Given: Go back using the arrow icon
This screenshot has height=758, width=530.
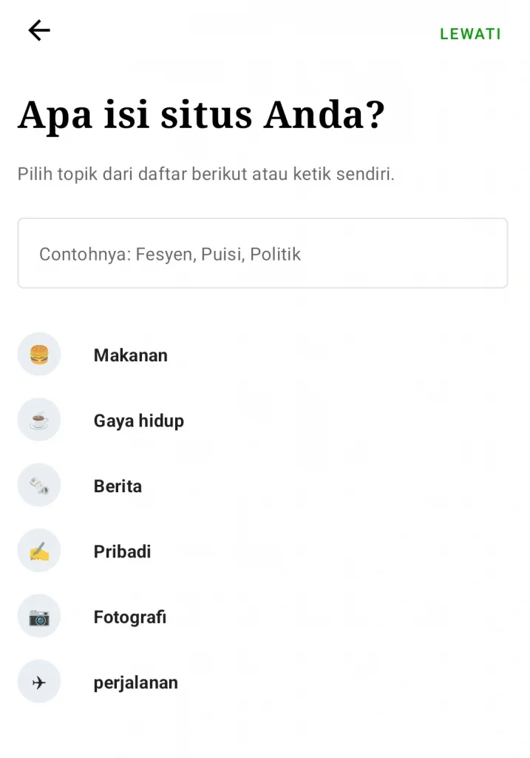Looking at the screenshot, I should [39, 31].
